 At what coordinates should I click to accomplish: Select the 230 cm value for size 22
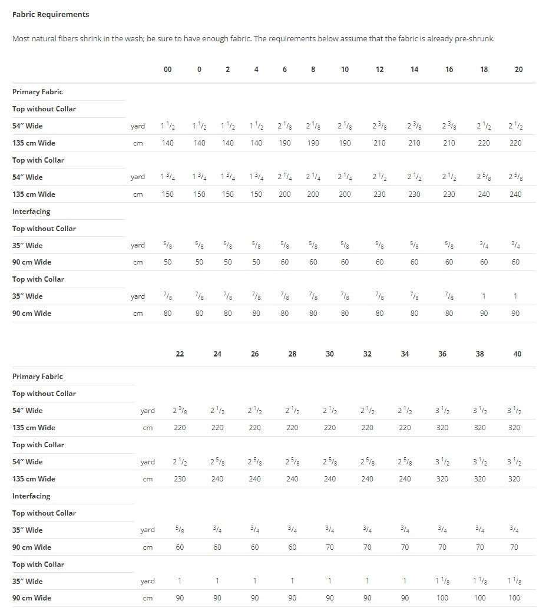pyautogui.click(x=180, y=479)
